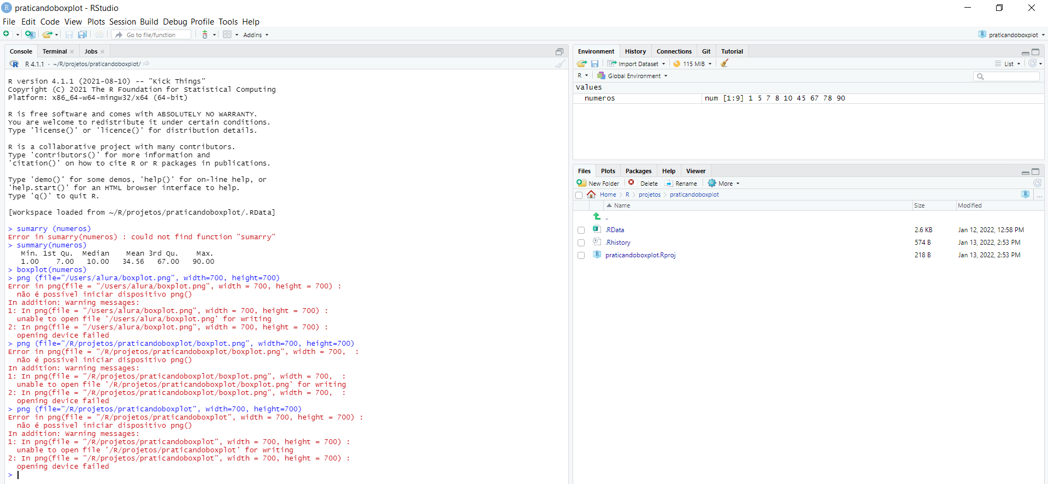This screenshot has width=1048, height=484.
Task: Minimize the Files pane
Action: 1026,172
